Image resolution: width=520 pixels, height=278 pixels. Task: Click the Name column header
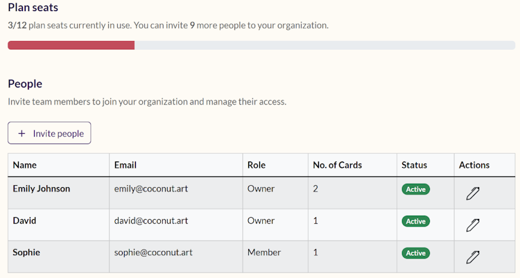click(25, 165)
